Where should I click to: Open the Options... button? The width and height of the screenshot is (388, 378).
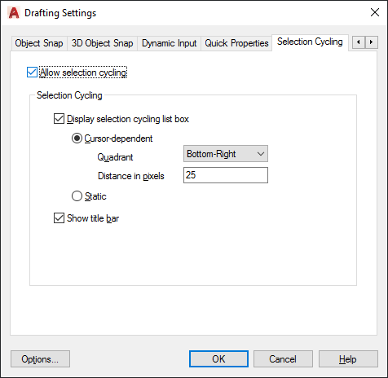click(40, 359)
